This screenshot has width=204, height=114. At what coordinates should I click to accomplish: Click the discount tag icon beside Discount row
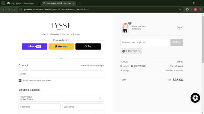point(132,66)
